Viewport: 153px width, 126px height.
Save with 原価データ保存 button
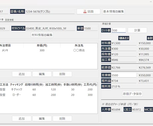[x=132, y=94]
